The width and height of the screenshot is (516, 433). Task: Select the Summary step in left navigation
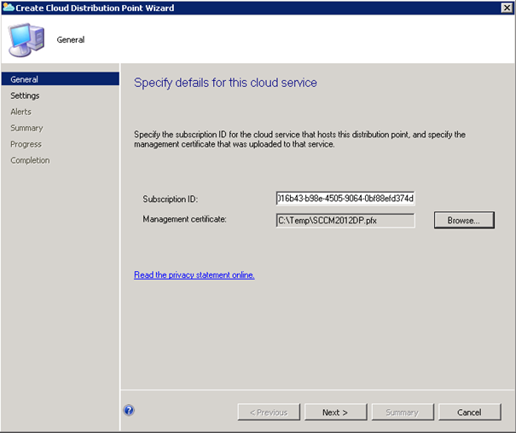click(x=26, y=128)
